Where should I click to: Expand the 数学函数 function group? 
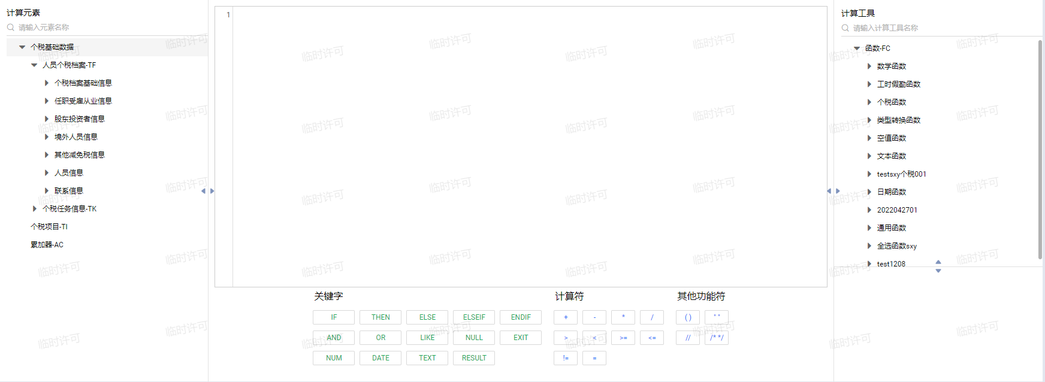click(869, 66)
